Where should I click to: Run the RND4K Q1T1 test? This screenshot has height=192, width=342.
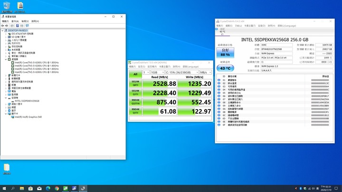pyautogui.click(x=135, y=111)
